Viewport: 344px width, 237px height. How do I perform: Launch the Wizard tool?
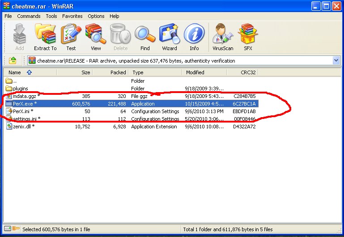point(170,37)
